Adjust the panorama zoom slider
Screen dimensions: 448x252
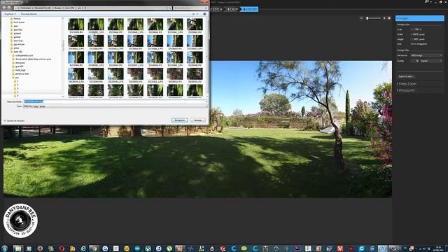click(373, 18)
